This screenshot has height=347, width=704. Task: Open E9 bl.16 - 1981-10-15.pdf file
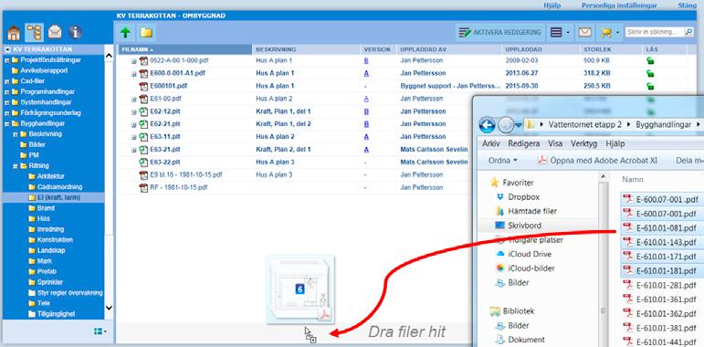pyautogui.click(x=186, y=174)
